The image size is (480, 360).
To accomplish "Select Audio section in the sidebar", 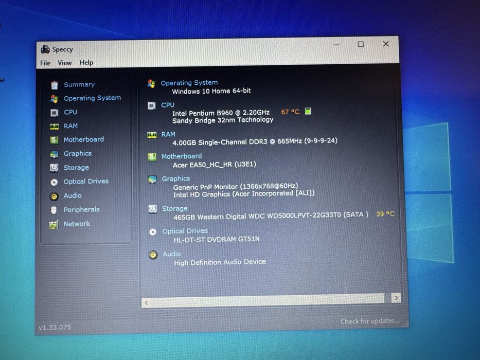I will click(73, 195).
